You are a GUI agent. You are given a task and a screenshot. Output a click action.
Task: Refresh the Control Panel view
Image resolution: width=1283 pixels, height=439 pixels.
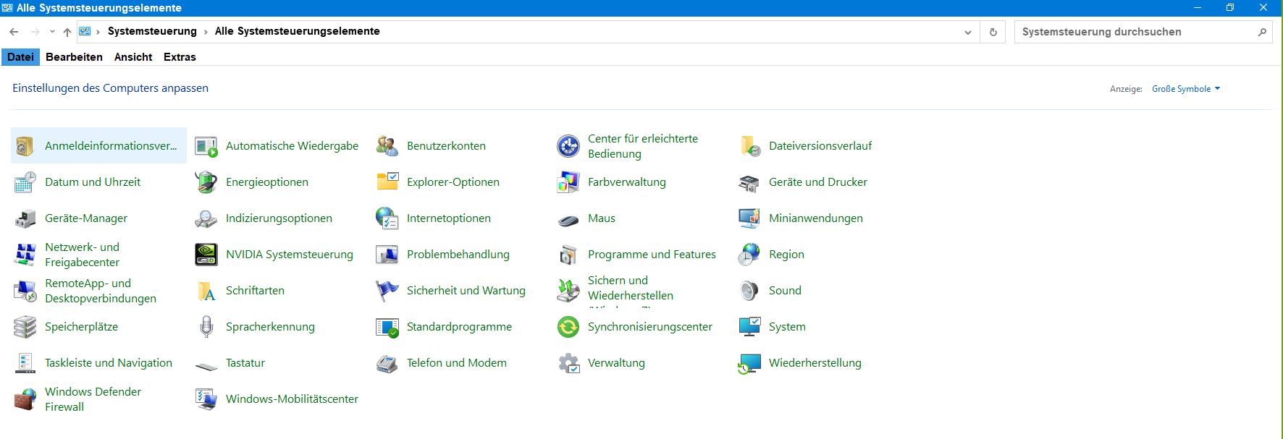993,32
